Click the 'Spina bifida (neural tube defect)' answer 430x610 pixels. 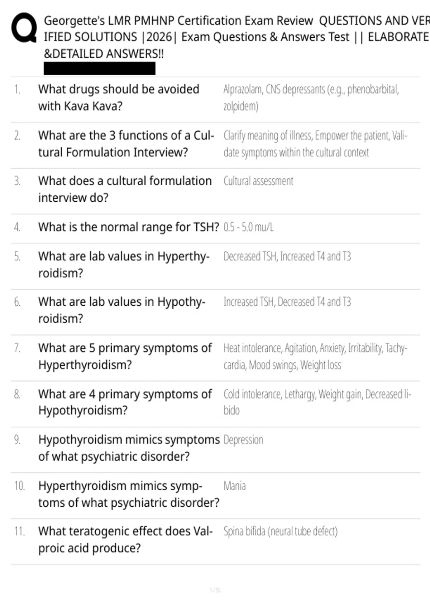281,531
